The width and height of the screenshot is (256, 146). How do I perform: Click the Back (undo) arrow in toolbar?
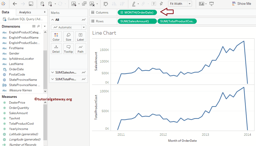[x=15, y=4]
